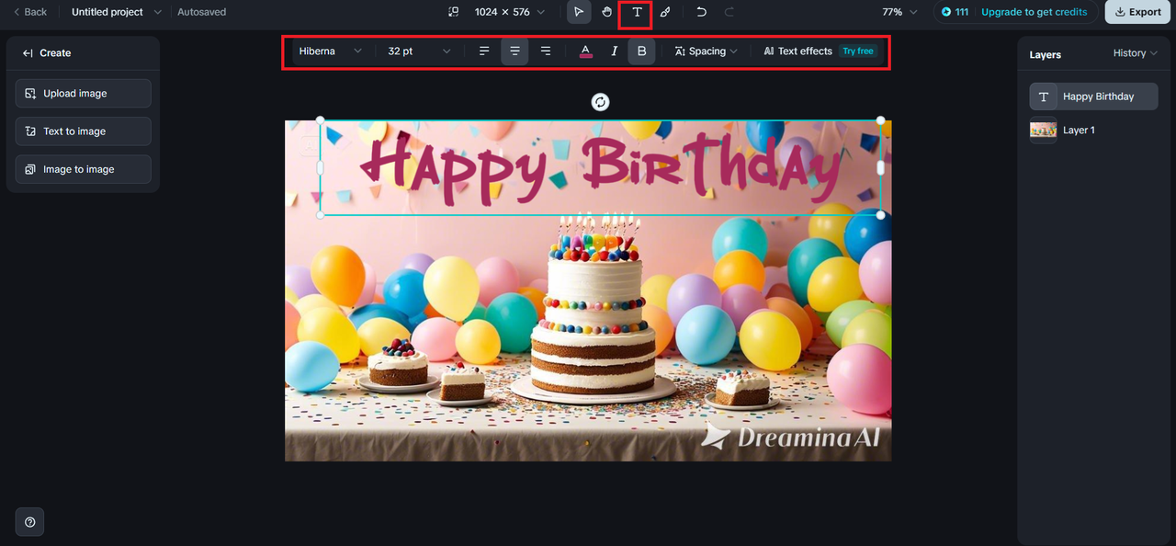Viewport: 1176px width, 546px height.
Task: Click Upgrade to get credits link
Action: (x=1034, y=12)
